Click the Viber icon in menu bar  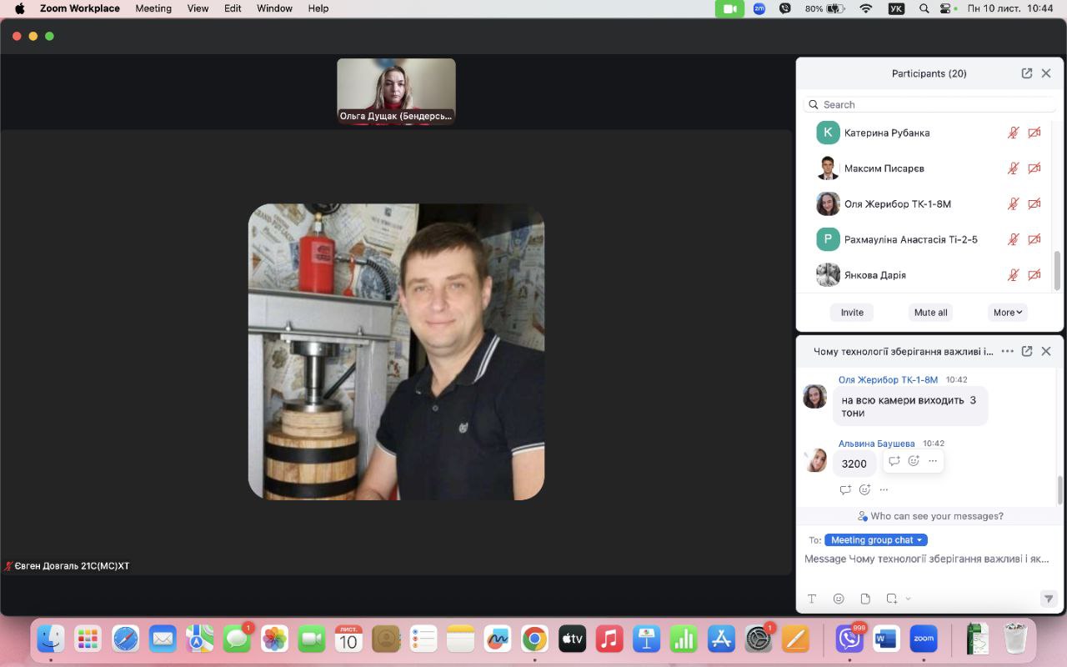pos(784,8)
